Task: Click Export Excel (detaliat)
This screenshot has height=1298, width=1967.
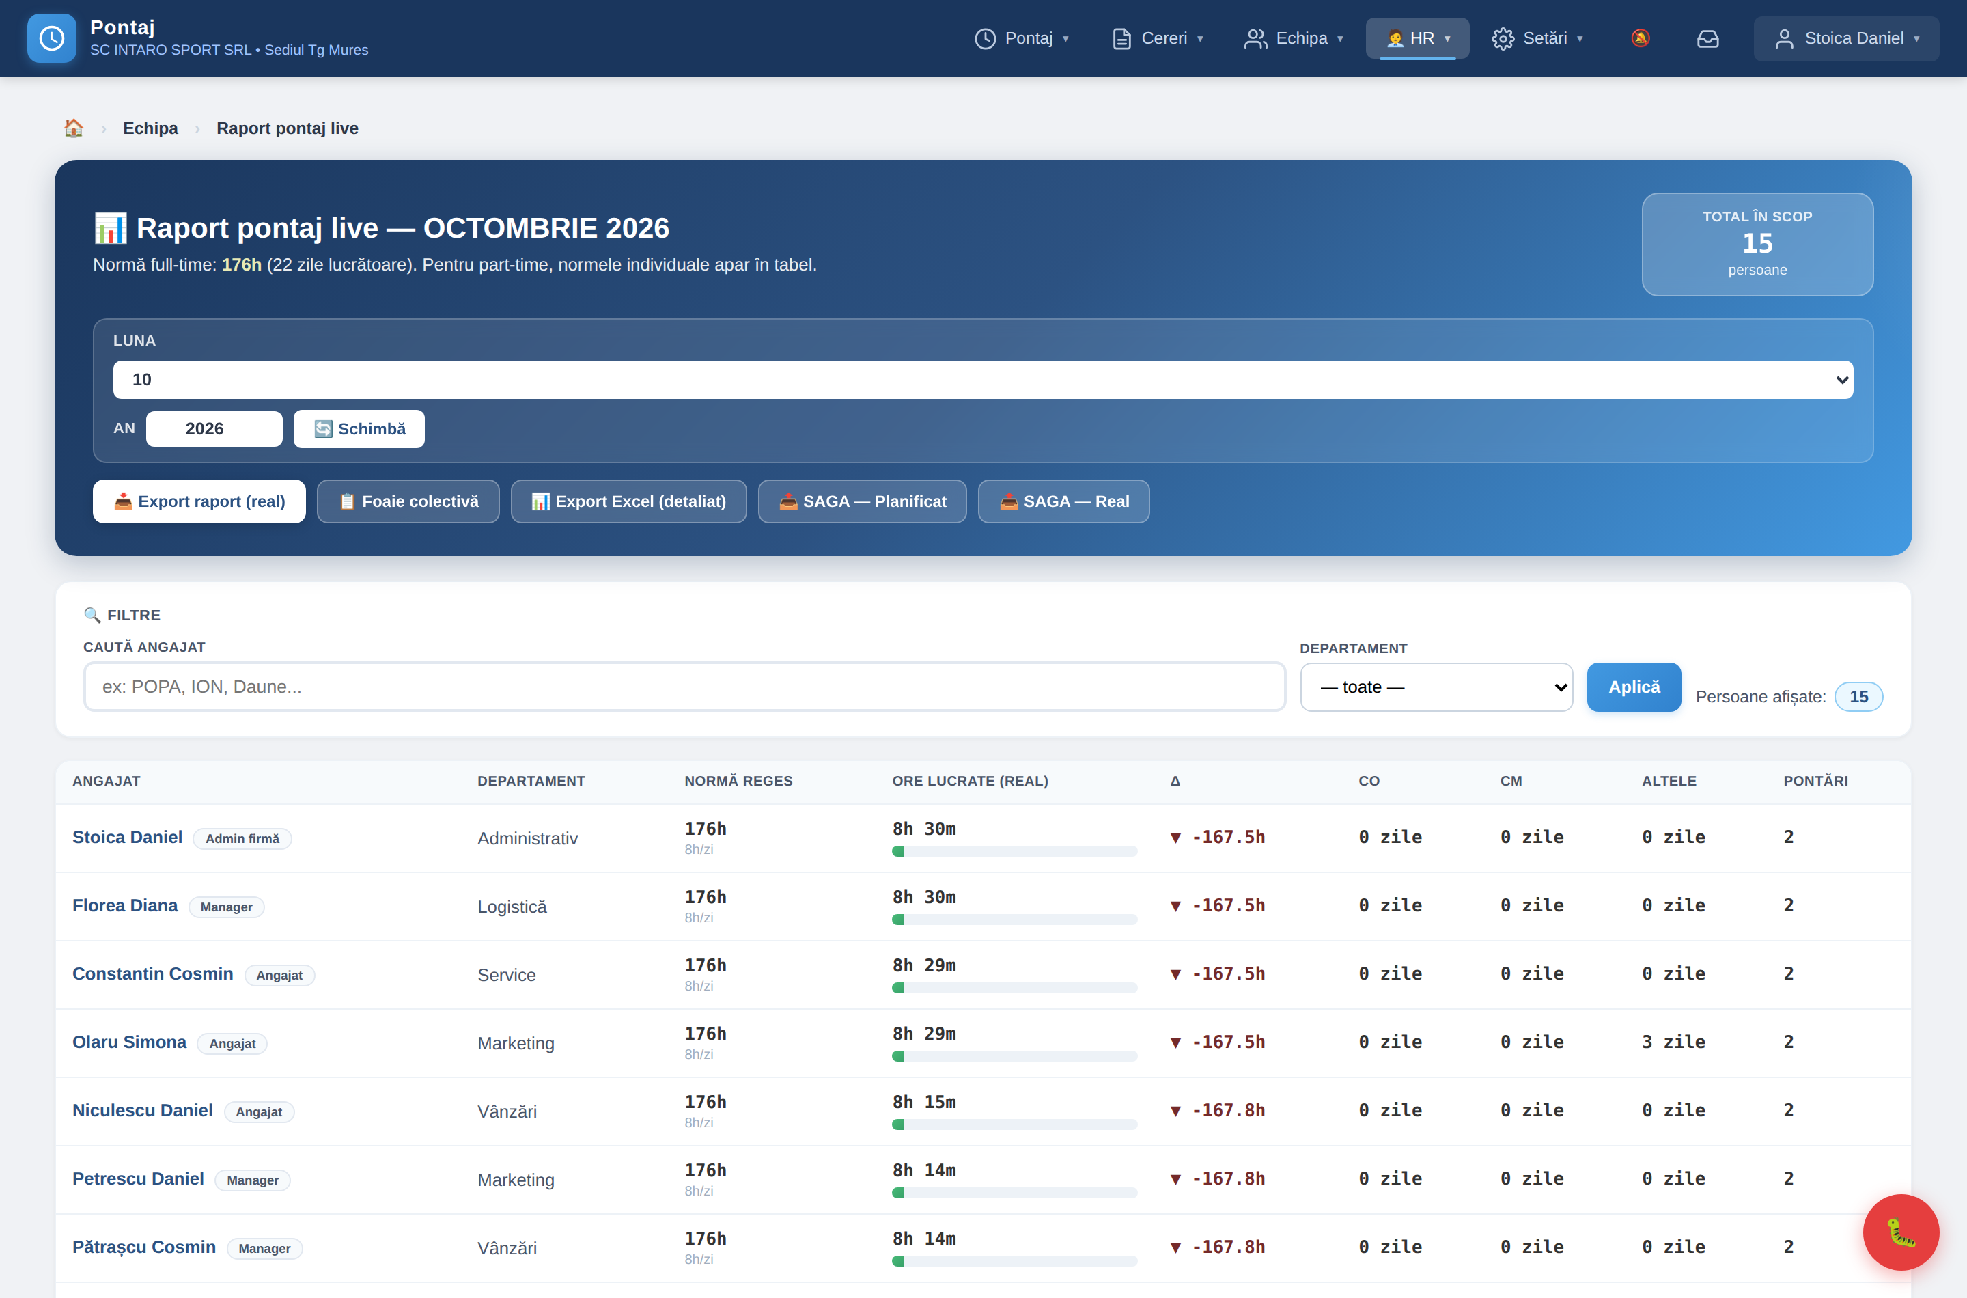Action: pos(629,501)
